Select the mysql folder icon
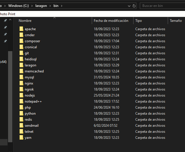Image resolution: width=185 pixels, height=152 pixels. click(21, 77)
